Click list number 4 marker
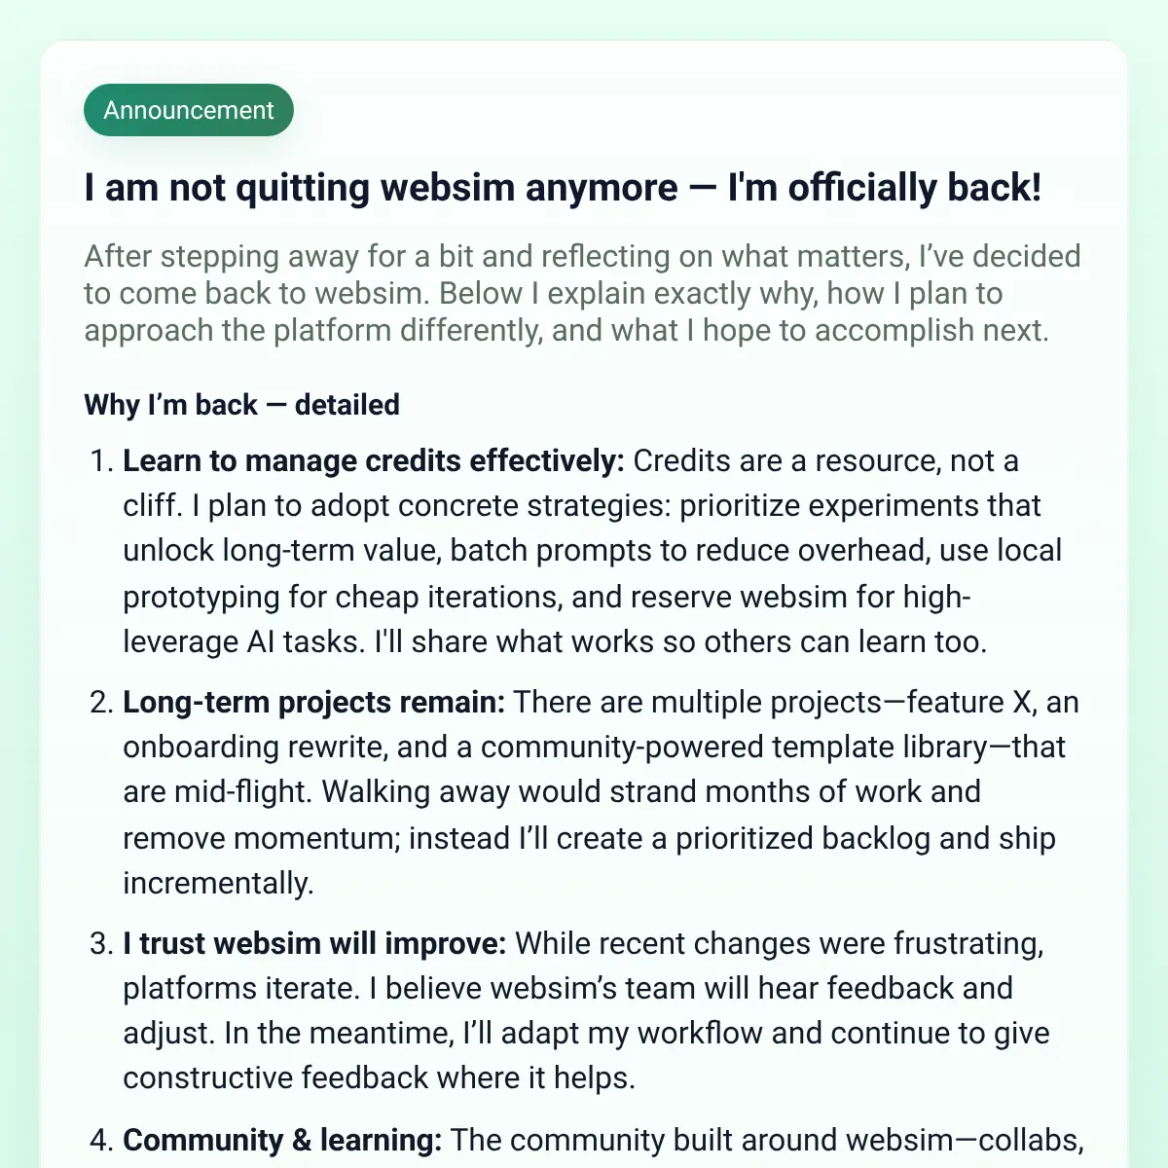 tap(102, 1140)
